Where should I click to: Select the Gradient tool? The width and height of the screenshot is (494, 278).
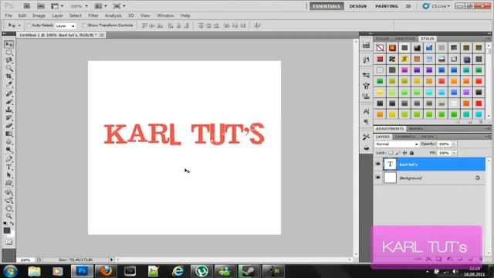coord(8,134)
